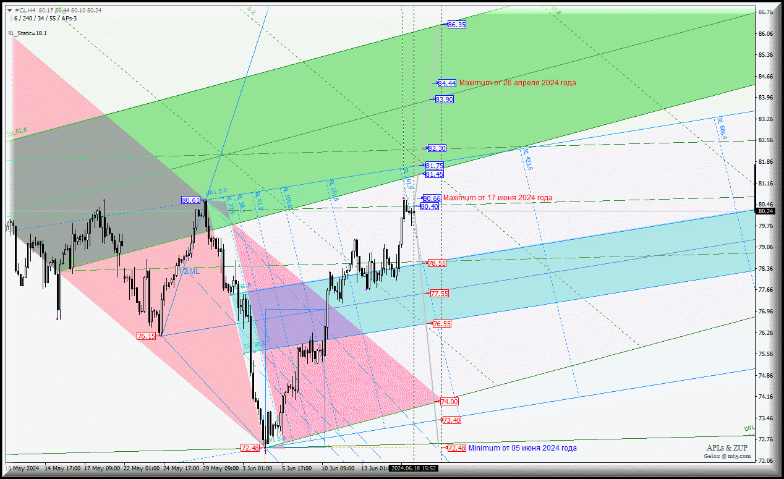Click the 86.35 blue price label
Image resolution: width=784 pixels, height=479 pixels.
click(456, 25)
